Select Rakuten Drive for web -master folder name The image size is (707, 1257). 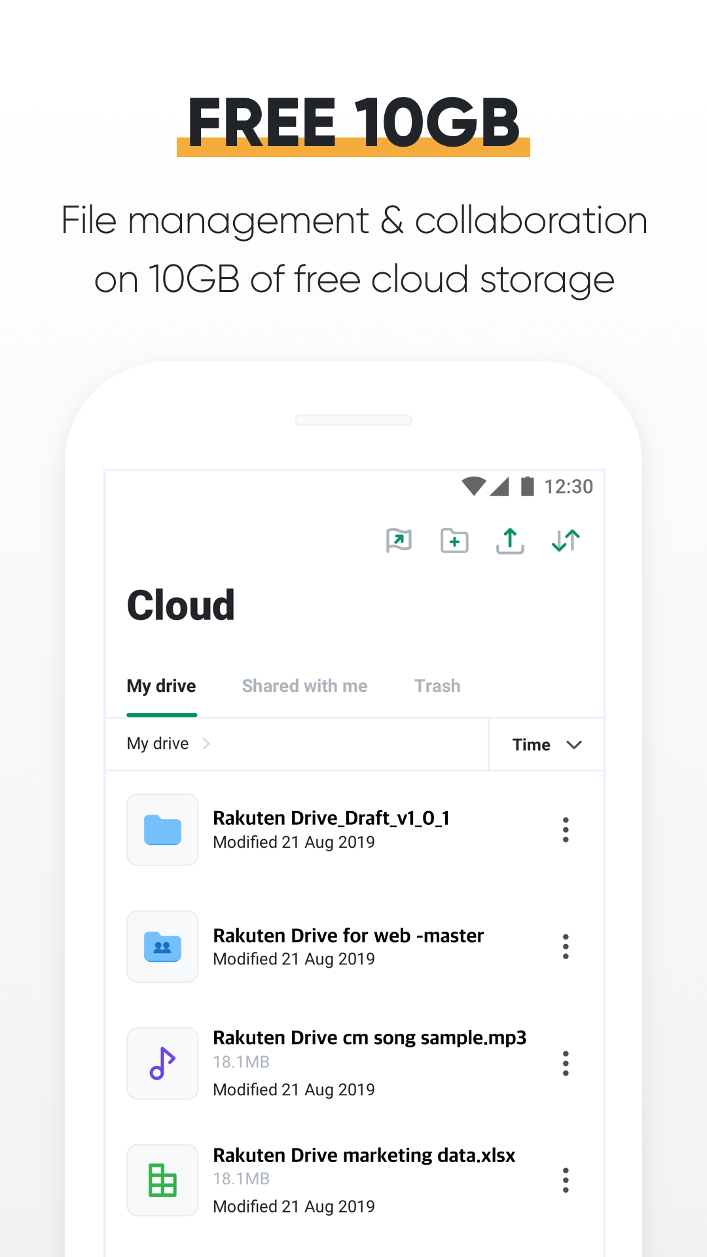click(348, 936)
